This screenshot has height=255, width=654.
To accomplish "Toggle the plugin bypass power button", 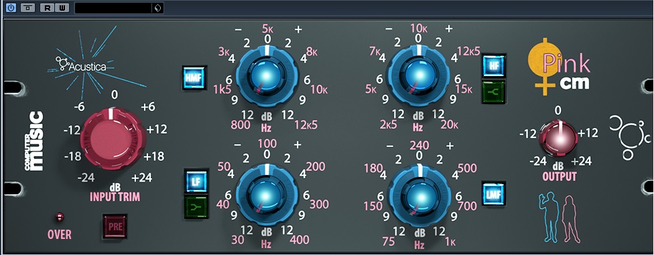I will 11,7.
